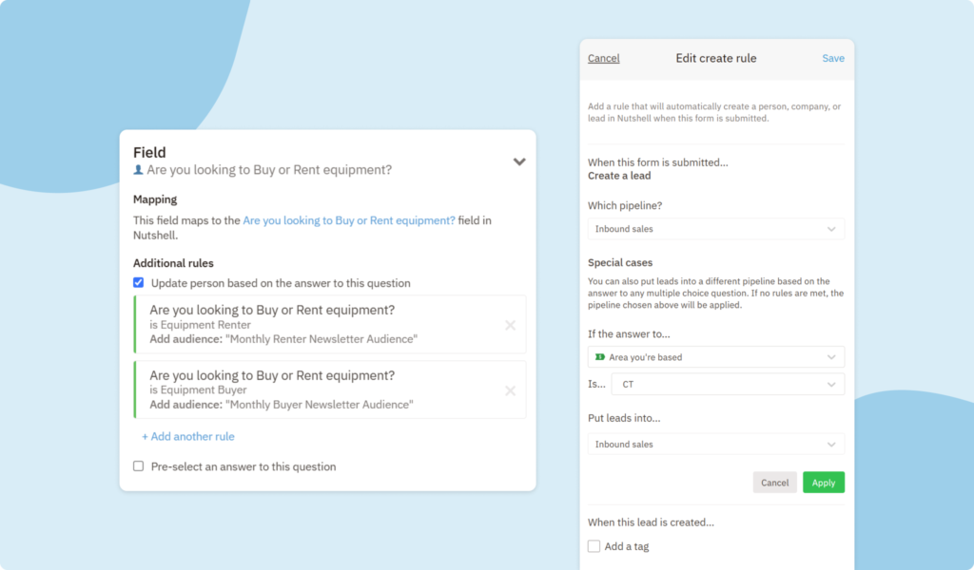Click the green Apply button
This screenshot has width=974, height=570.
(x=823, y=482)
